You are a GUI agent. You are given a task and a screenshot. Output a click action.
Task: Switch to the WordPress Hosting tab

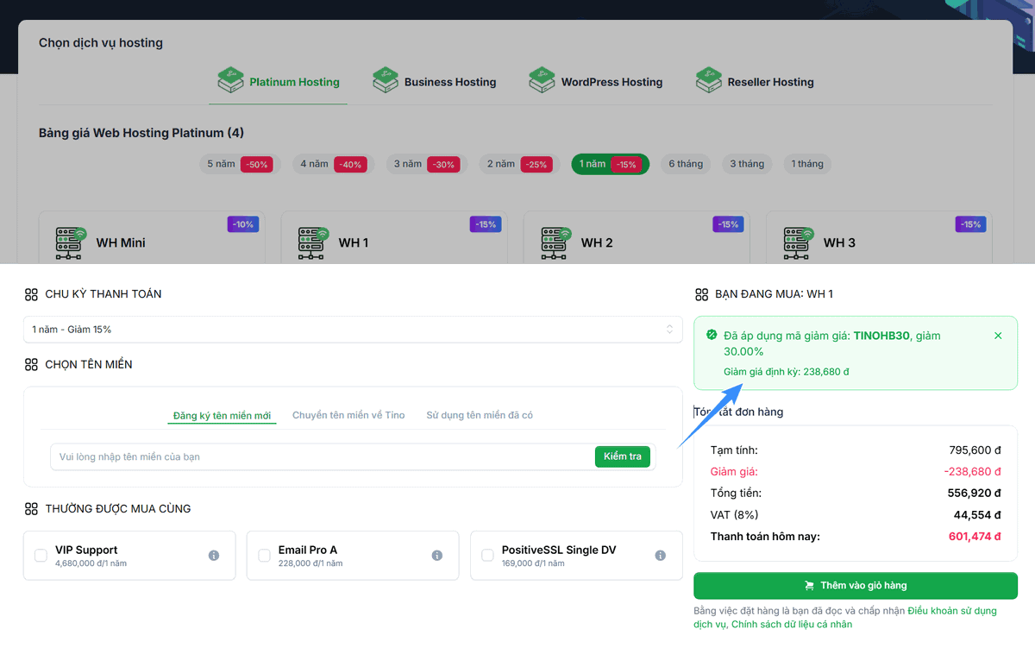click(x=596, y=82)
